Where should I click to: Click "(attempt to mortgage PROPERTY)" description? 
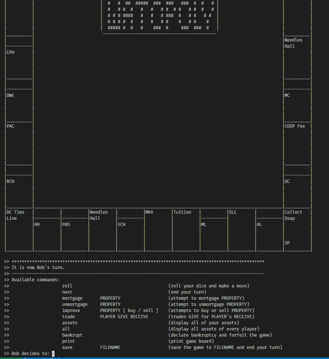pos(207,298)
